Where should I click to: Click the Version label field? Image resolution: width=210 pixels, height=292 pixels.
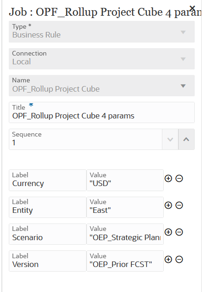[48, 261]
